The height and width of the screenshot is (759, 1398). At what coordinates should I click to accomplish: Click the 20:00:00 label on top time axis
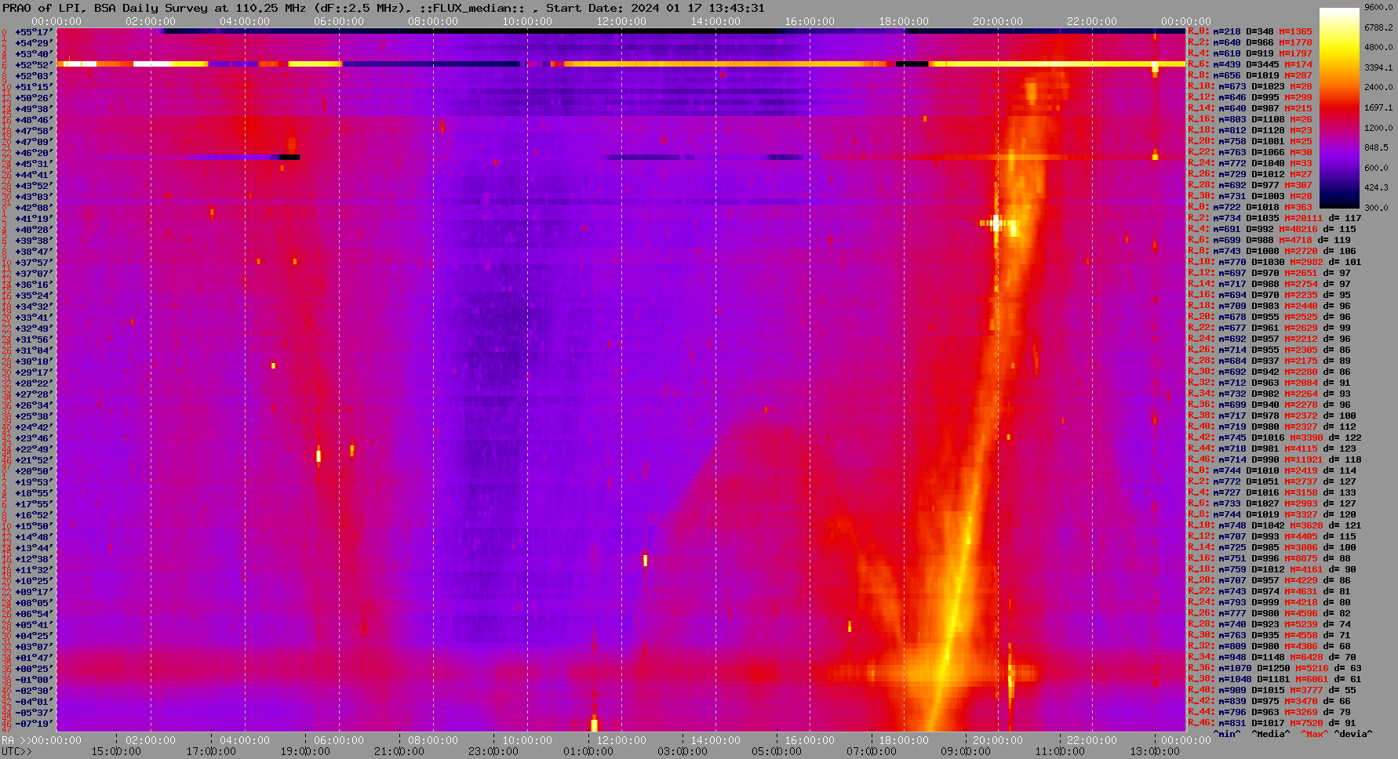(998, 22)
